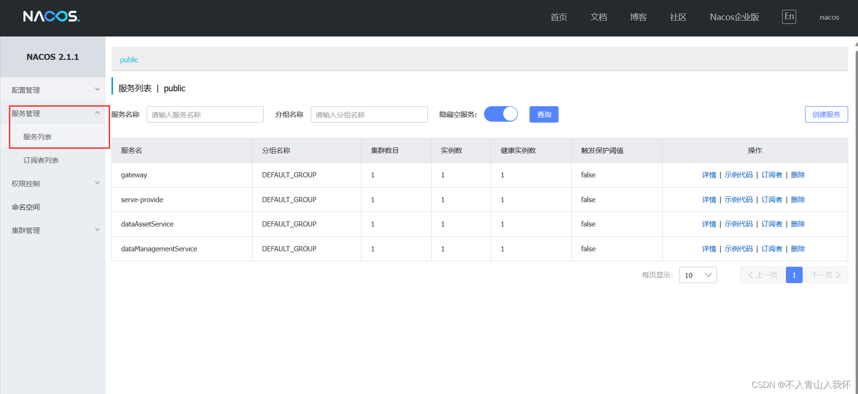This screenshot has height=394, width=858.
Task: Open the page size dropdown showing 10
Action: pos(698,275)
